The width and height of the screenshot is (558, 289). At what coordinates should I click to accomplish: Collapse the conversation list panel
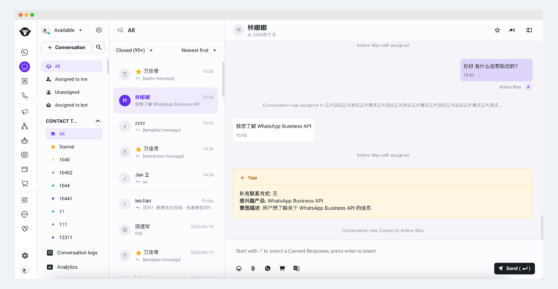(x=120, y=30)
